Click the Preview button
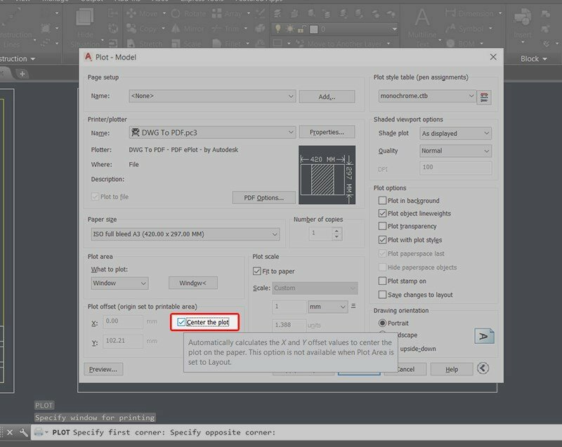 point(103,368)
